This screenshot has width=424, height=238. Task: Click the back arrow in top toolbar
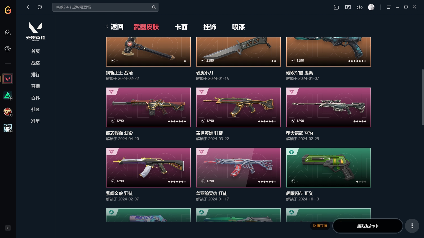28,7
